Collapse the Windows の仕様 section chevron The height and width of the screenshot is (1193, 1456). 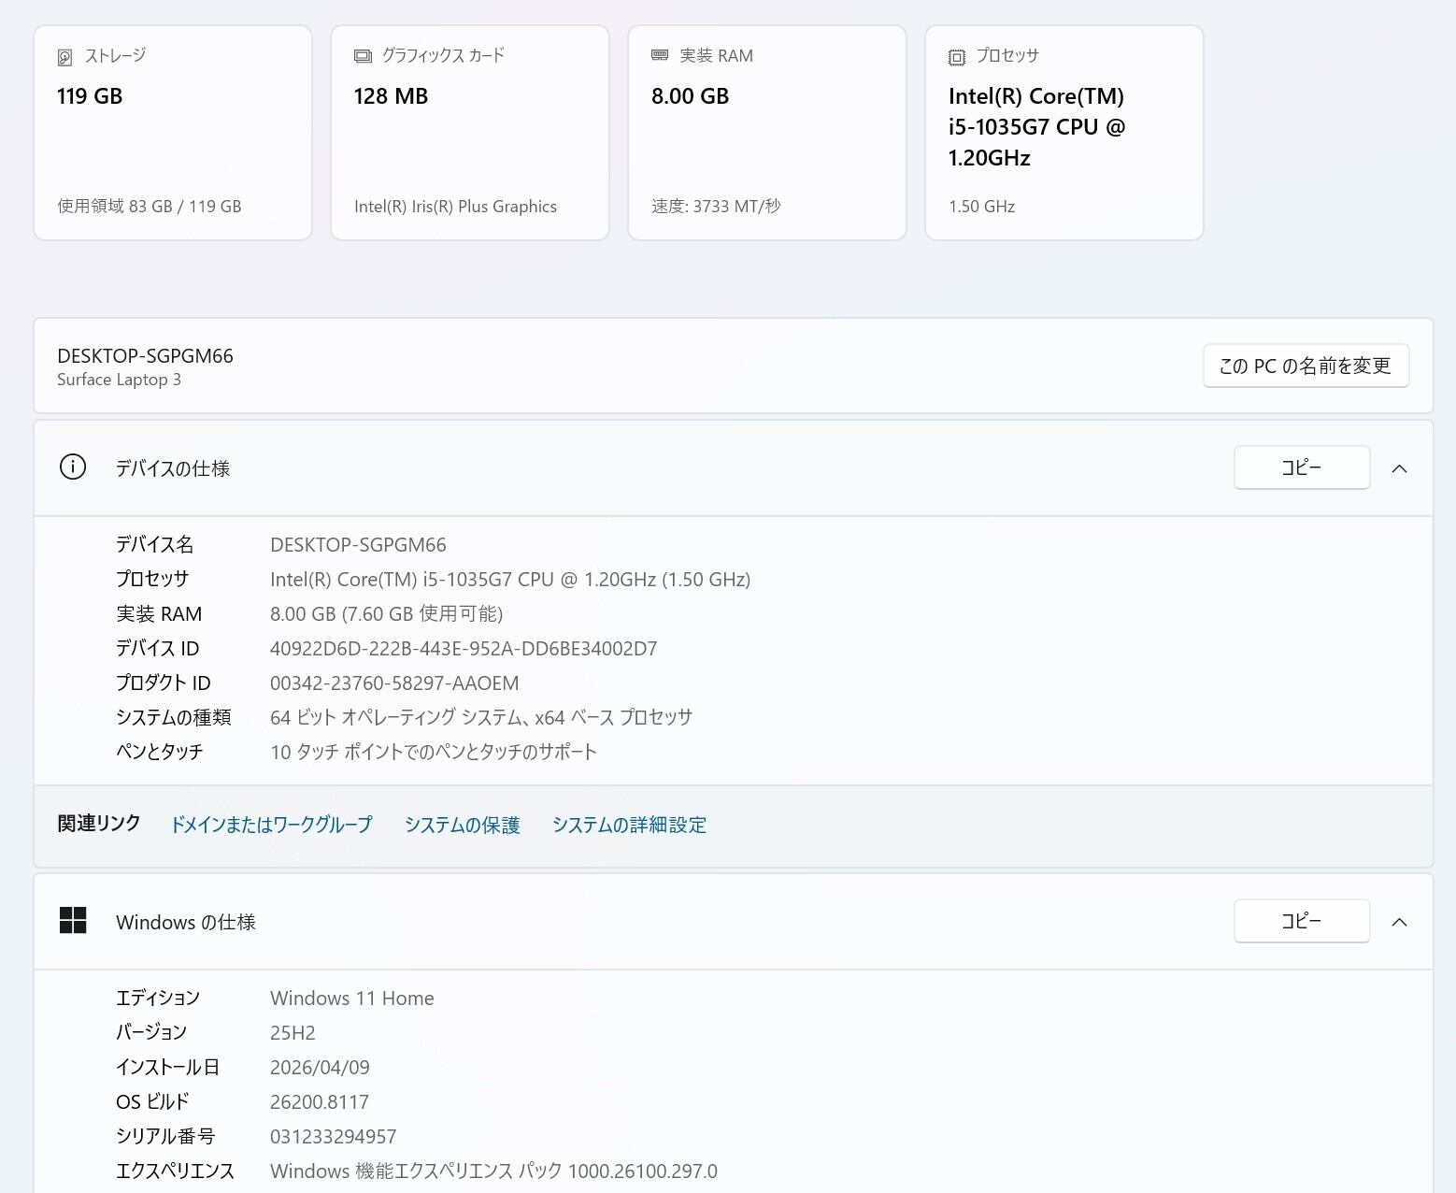(x=1399, y=923)
